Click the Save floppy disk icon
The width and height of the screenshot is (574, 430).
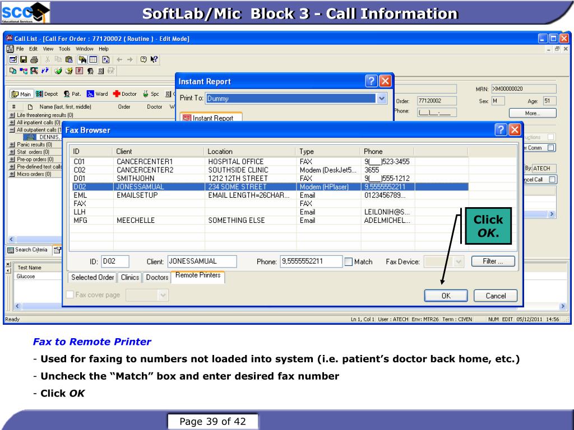click(x=24, y=59)
